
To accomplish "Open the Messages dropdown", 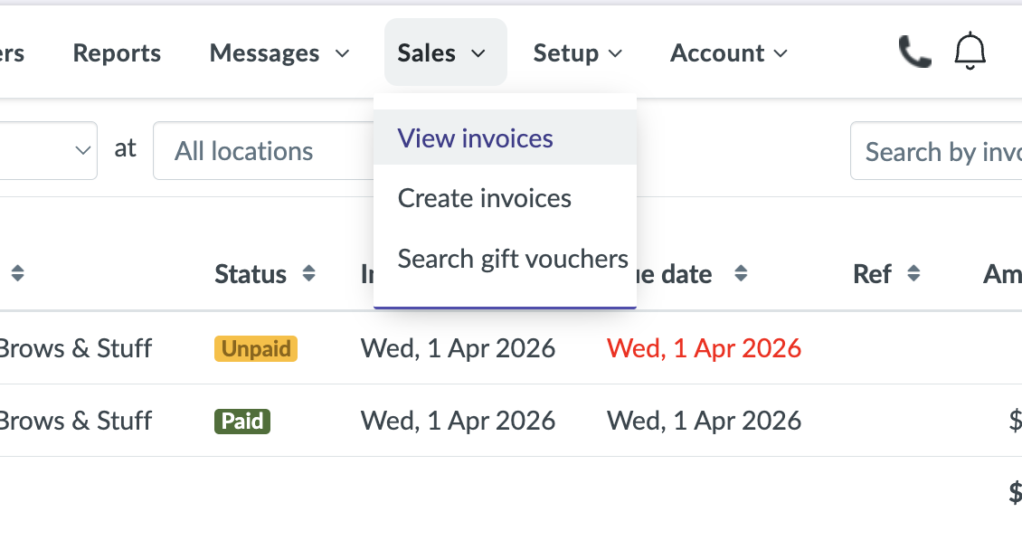I will click(279, 52).
